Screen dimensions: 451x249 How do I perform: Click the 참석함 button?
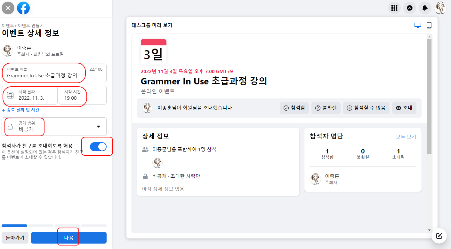294,108
